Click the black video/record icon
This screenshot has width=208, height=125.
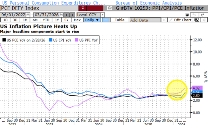click(187, 15)
